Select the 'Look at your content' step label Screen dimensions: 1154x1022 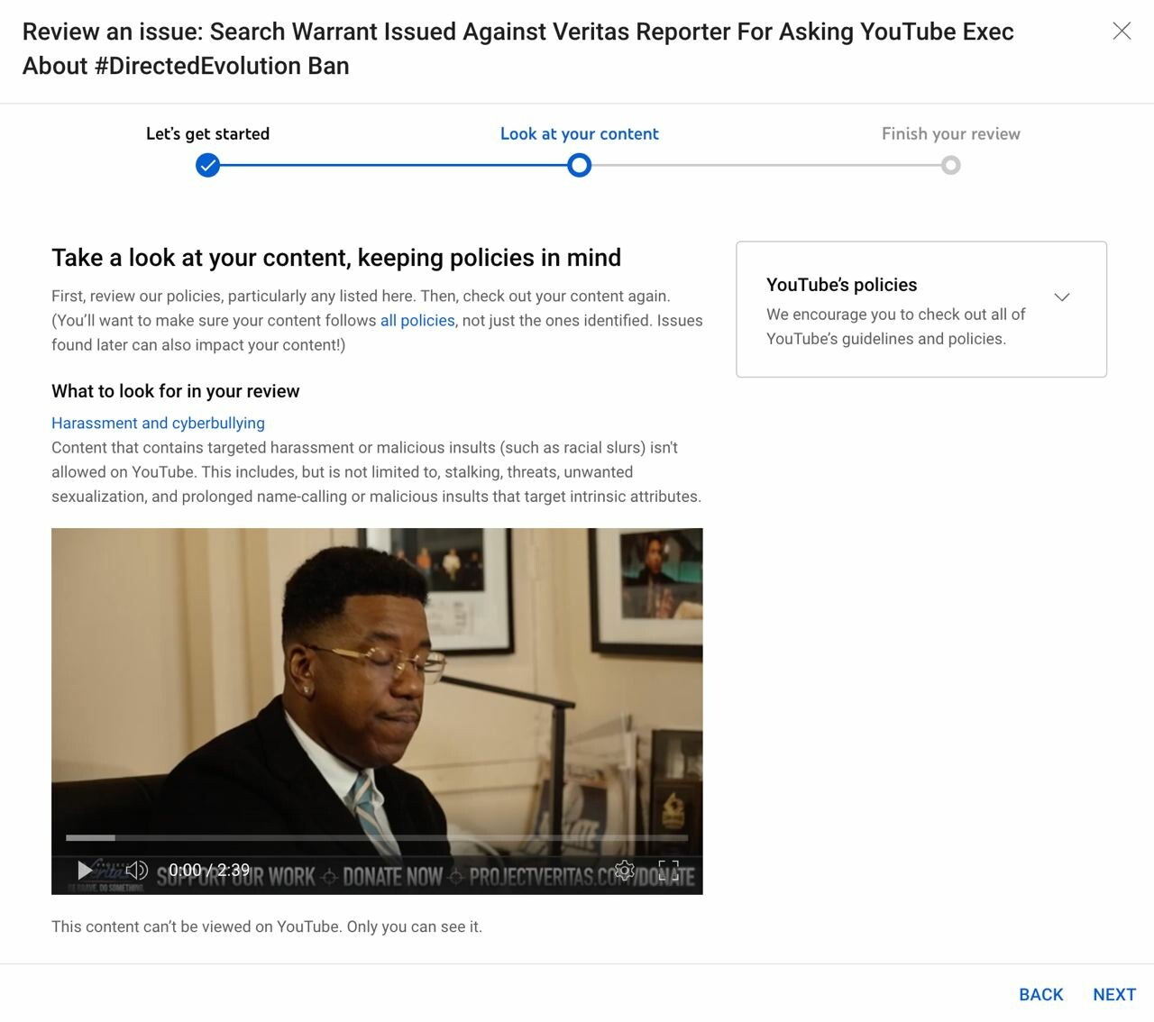(580, 133)
